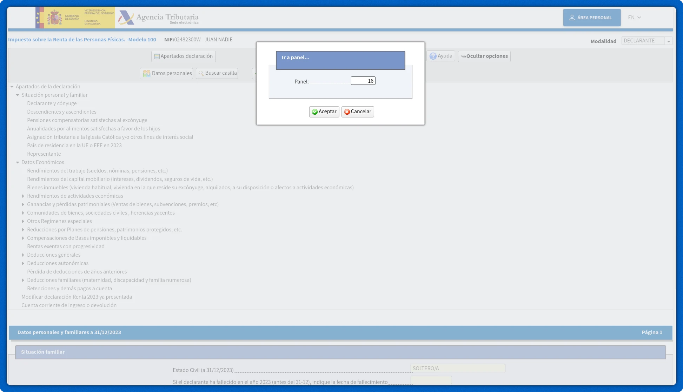Screen dimensions: 683x392
Task: Click the Buscar casilla magnifier icon
Action: tap(201, 73)
